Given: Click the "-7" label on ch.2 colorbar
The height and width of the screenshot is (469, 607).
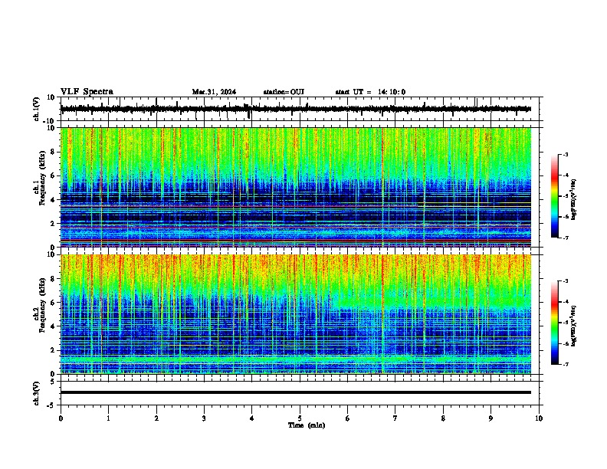Looking at the screenshot, I should [x=566, y=364].
